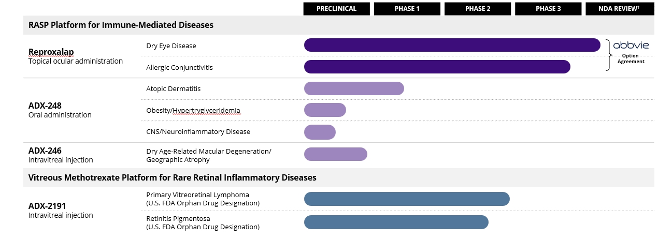Image resolution: width=658 pixels, height=239 pixels.
Task: Click the ADX-2191 drug name
Action: point(47,206)
